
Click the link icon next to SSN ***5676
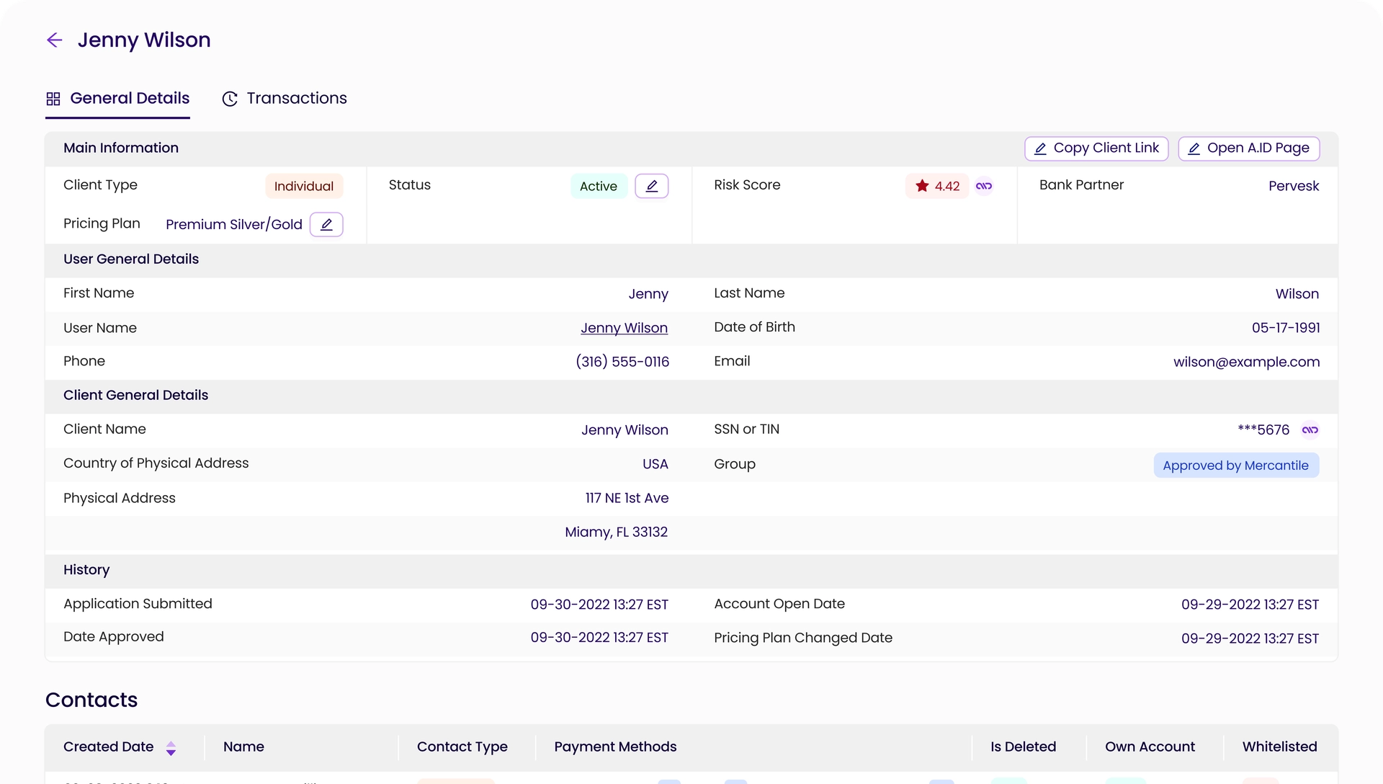point(1310,430)
